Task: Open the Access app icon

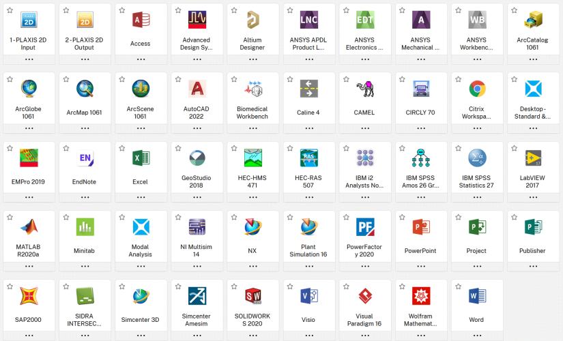Action: (x=141, y=20)
